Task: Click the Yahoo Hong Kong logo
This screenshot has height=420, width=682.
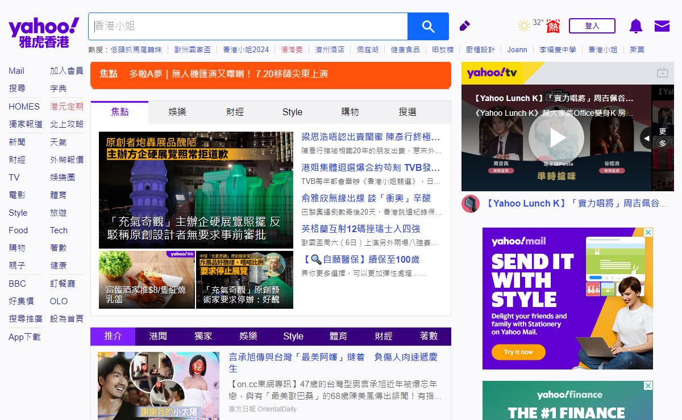Action: tap(44, 33)
